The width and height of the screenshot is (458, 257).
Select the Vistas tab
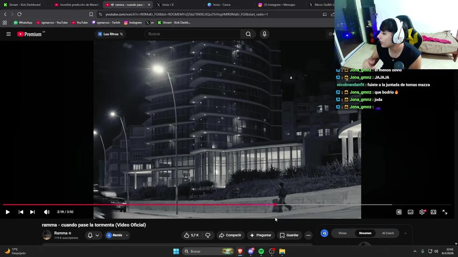coord(342,233)
